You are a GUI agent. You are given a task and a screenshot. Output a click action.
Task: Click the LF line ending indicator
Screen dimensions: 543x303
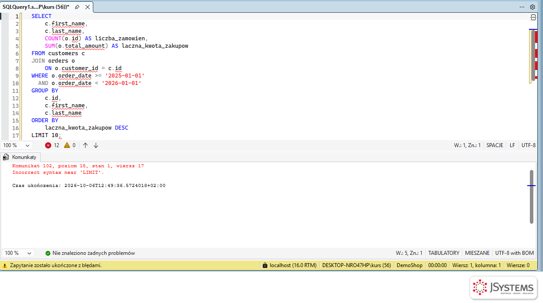pos(512,145)
